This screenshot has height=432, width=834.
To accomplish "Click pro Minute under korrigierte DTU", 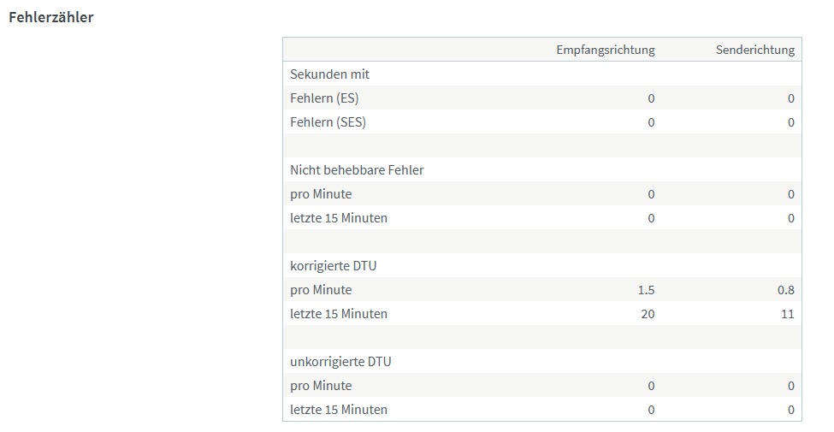I will click(x=321, y=290).
